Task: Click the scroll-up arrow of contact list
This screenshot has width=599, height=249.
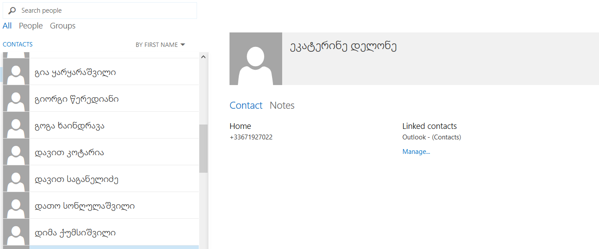Action: click(x=203, y=57)
